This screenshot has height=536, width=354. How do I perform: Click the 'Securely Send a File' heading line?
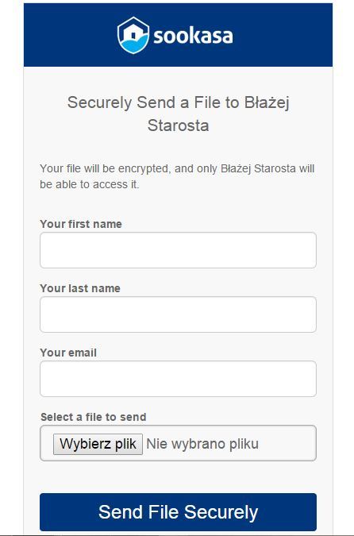(178, 102)
